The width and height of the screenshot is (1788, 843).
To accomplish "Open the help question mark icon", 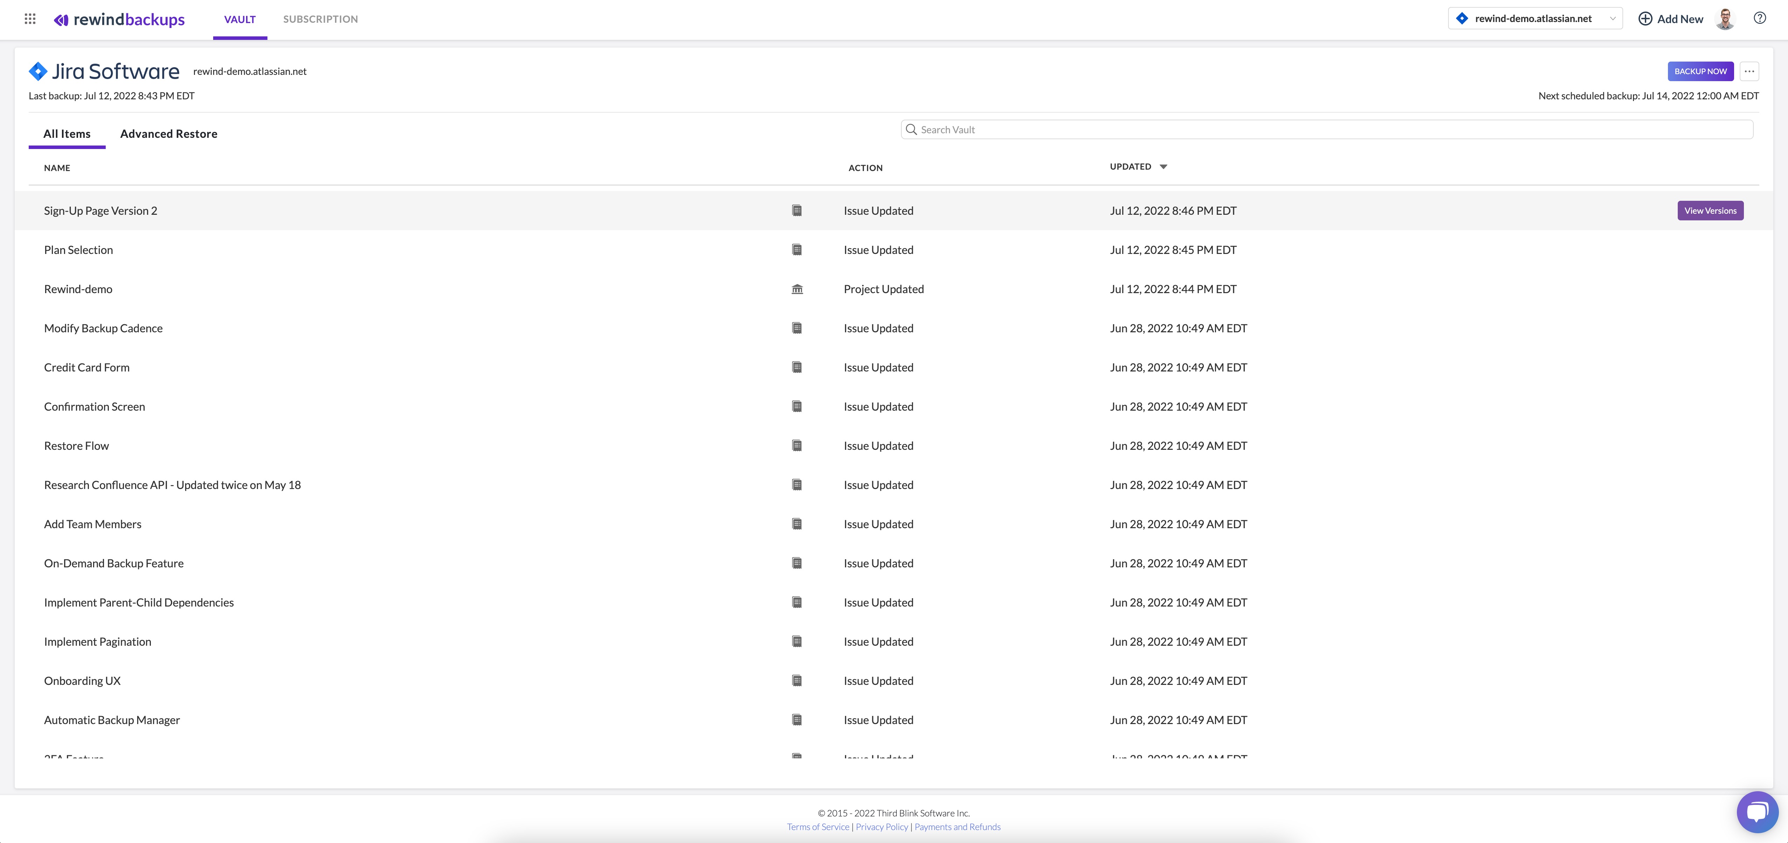I will (x=1760, y=19).
